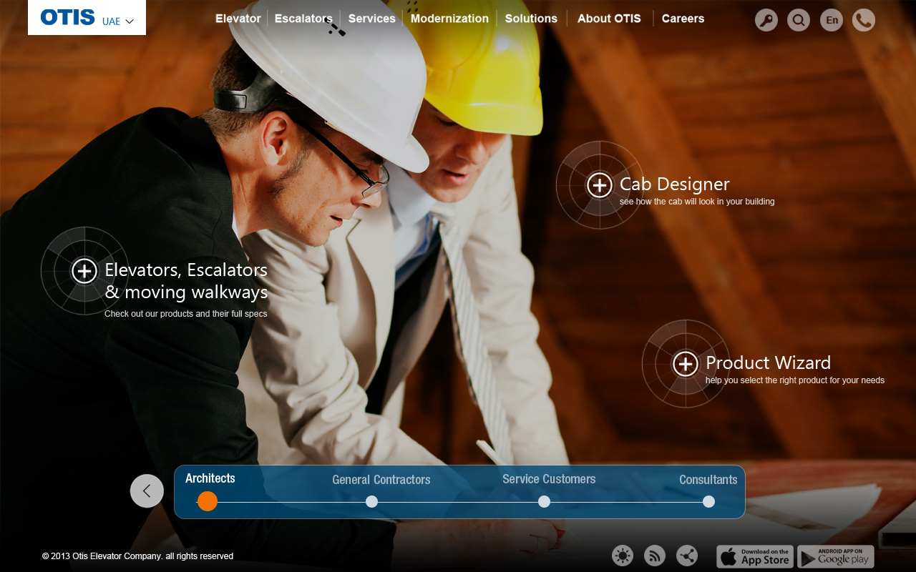
Task: Click the key login icon
Action: [x=766, y=20]
